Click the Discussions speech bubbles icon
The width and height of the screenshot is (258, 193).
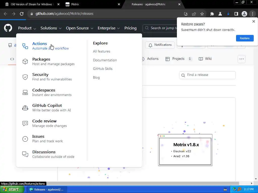25,154
